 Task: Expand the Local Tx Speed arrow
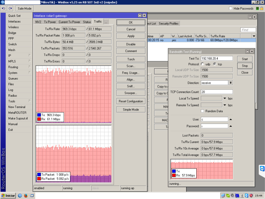click(x=225, y=99)
